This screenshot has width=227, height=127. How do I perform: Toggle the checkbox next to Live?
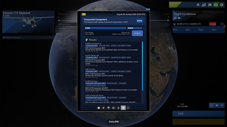point(222,24)
